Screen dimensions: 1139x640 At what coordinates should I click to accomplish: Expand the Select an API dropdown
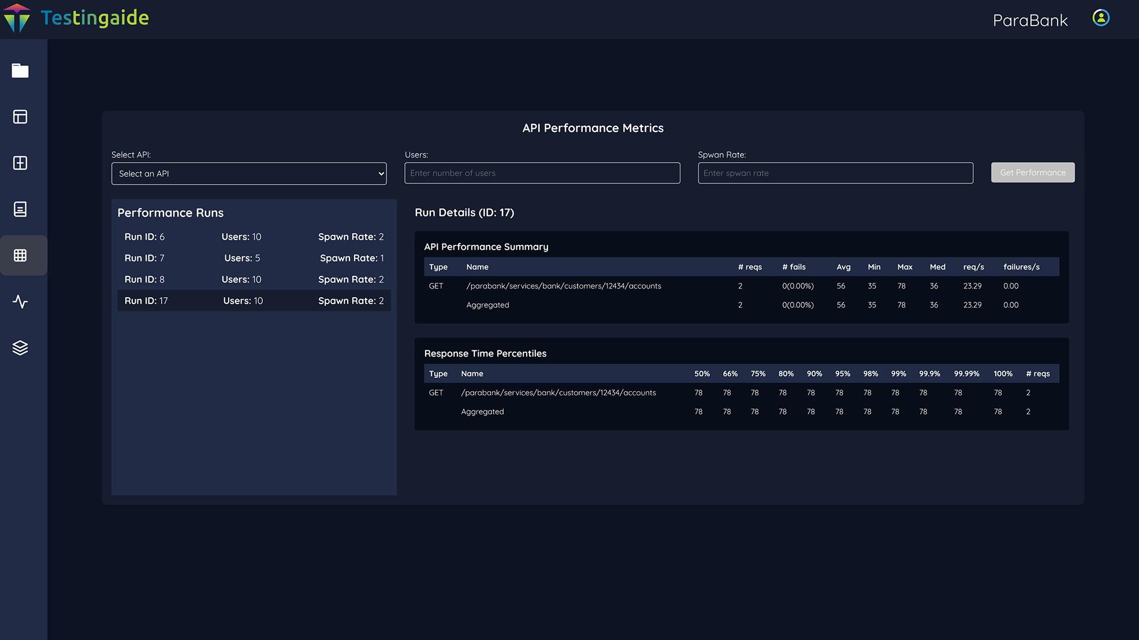coord(249,174)
